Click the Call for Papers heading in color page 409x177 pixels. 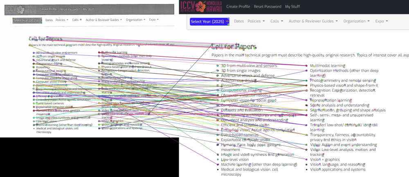point(234,47)
